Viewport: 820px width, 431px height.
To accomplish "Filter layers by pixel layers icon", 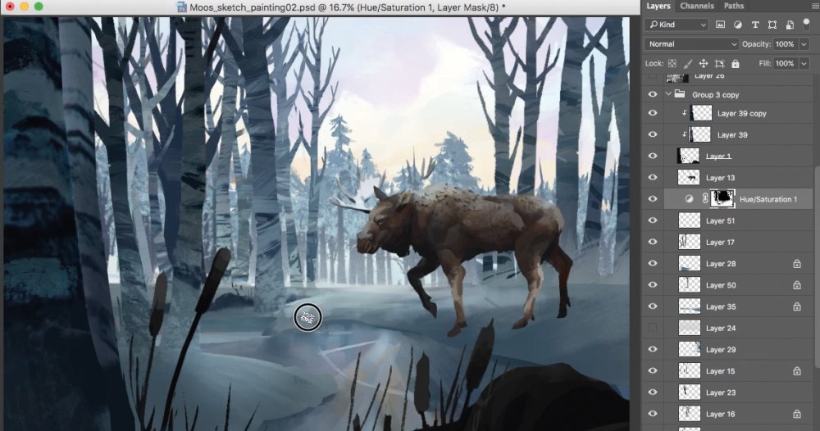I will click(720, 25).
